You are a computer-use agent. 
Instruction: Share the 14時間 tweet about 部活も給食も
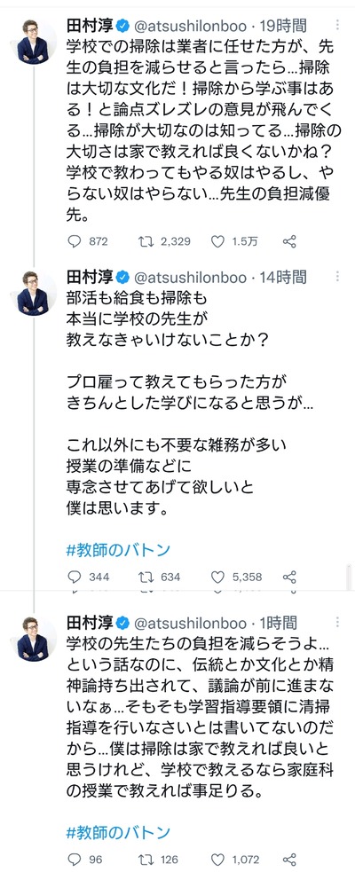289,577
